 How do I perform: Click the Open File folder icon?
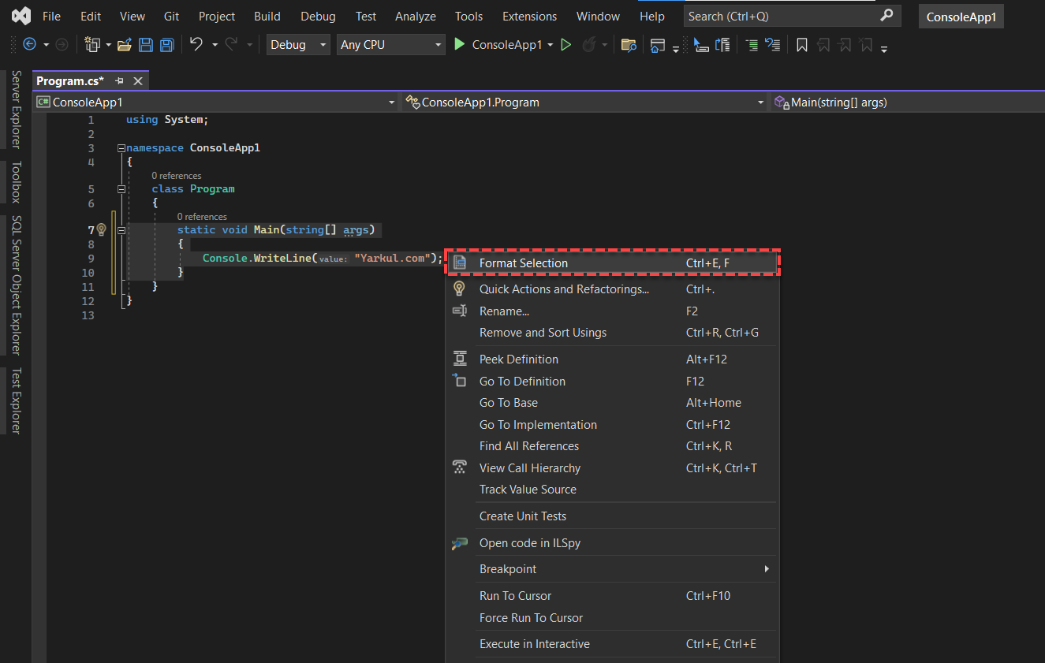coord(124,45)
